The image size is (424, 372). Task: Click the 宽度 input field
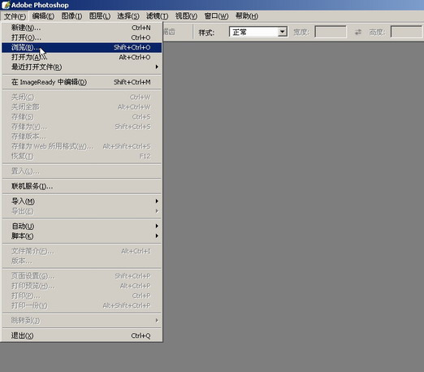click(x=331, y=32)
